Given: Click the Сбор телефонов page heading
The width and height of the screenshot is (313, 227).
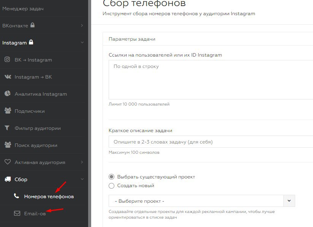Looking at the screenshot, I should tap(144, 3).
